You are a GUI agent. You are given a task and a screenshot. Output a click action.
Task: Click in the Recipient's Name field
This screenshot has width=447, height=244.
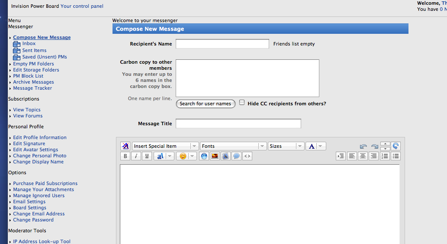(222, 44)
